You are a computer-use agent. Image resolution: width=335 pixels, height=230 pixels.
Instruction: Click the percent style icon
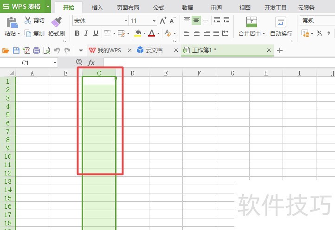[x=319, y=33]
